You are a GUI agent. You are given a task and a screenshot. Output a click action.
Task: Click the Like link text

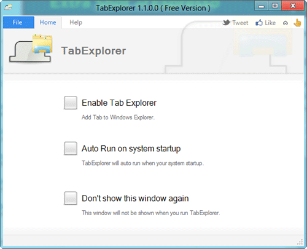pos(270,23)
